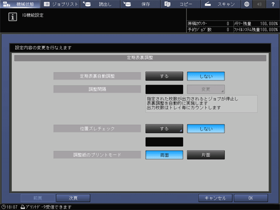280x210 pixels.
Task: Switch to the コピー tab
Action: (x=181, y=4)
